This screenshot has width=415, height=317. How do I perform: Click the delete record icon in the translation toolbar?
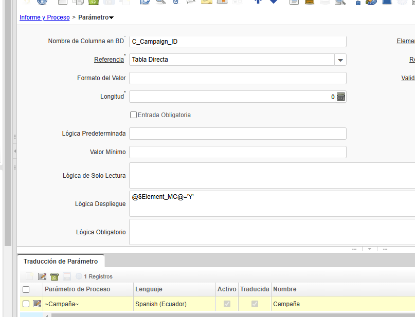tap(54, 276)
